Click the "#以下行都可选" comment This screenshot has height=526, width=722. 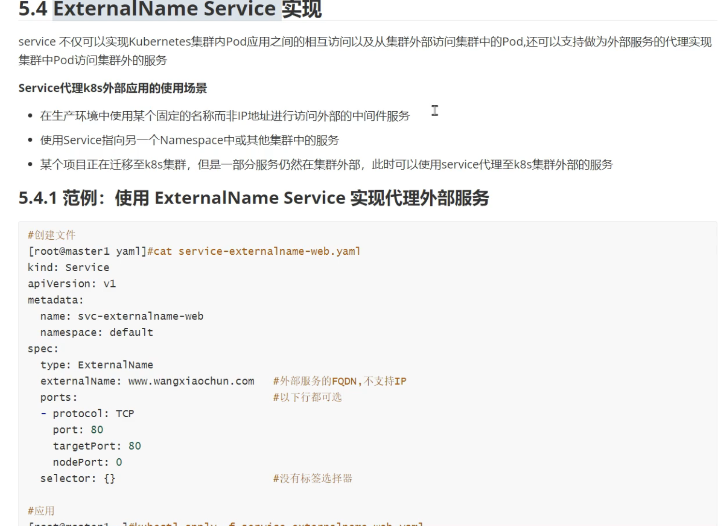point(307,397)
